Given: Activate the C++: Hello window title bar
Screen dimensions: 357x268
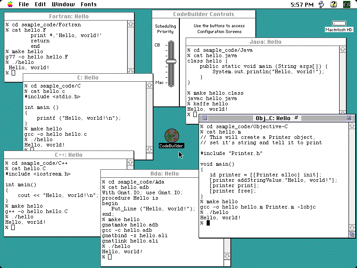Looking at the screenshot, I should tap(69, 155).
